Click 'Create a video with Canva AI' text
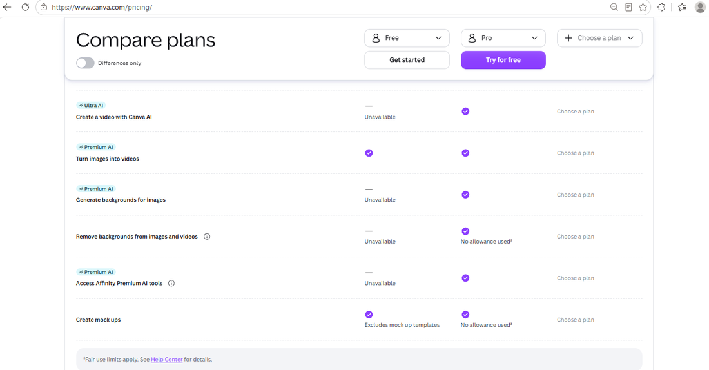709x370 pixels. [114, 117]
